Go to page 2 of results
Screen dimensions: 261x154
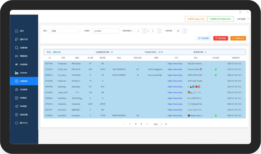coord(136,124)
